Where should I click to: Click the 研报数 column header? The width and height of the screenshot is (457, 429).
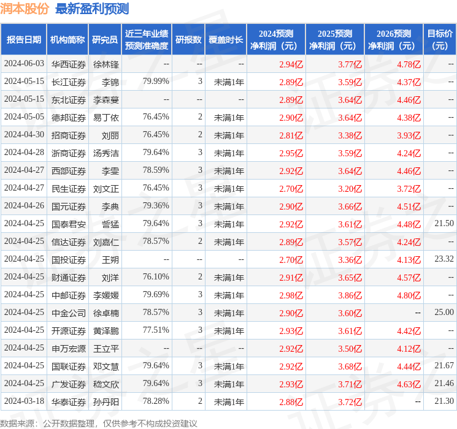188,40
